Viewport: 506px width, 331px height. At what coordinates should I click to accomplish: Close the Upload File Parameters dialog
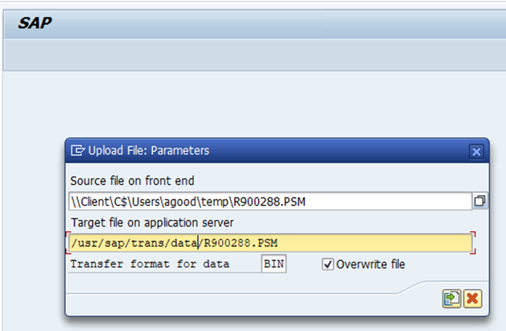[x=476, y=151]
